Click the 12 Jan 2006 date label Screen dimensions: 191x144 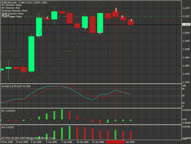[98, 142]
